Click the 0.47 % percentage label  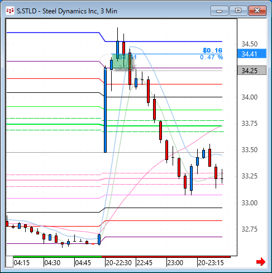[x=211, y=57]
